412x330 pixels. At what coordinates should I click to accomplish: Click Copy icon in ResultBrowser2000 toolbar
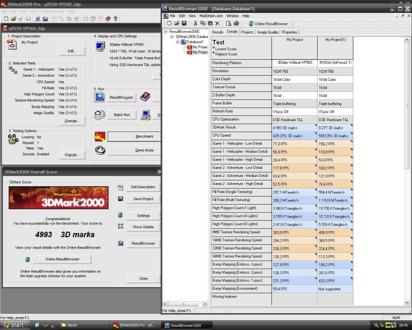click(x=202, y=23)
